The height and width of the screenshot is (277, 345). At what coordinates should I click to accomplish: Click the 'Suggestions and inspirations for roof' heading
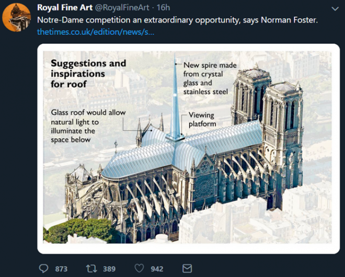(x=88, y=73)
